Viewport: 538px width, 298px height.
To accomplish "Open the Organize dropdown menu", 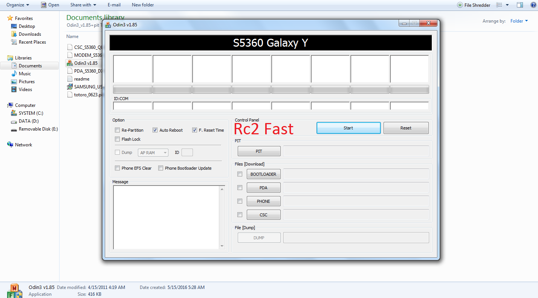I will point(18,5).
